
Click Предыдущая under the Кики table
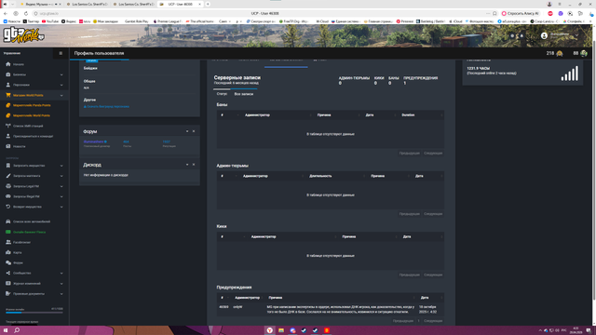click(410, 275)
